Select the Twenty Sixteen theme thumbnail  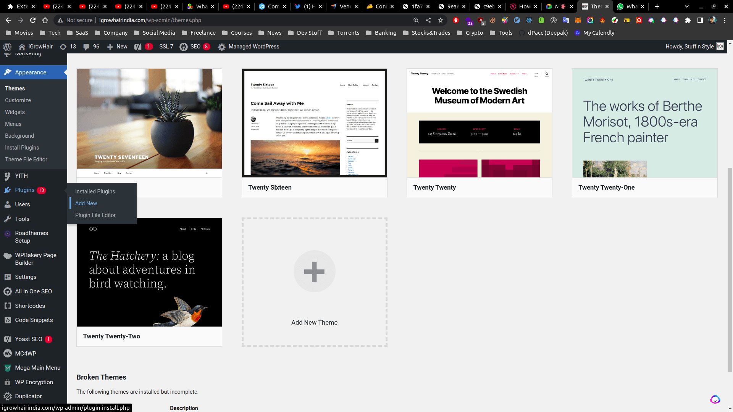pos(314,123)
